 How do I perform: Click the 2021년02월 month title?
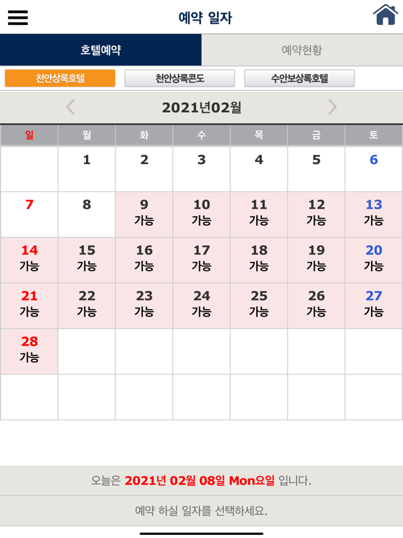click(x=202, y=107)
